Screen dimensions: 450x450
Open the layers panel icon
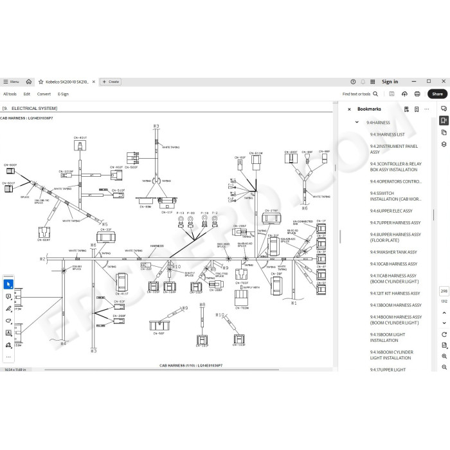pos(444,144)
